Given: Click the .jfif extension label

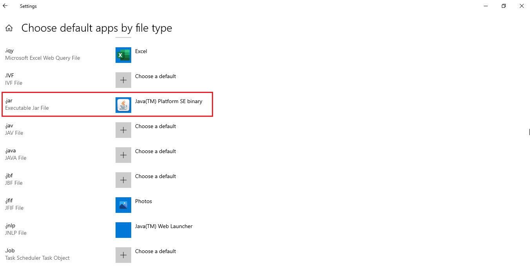Looking at the screenshot, I should pos(9,201).
